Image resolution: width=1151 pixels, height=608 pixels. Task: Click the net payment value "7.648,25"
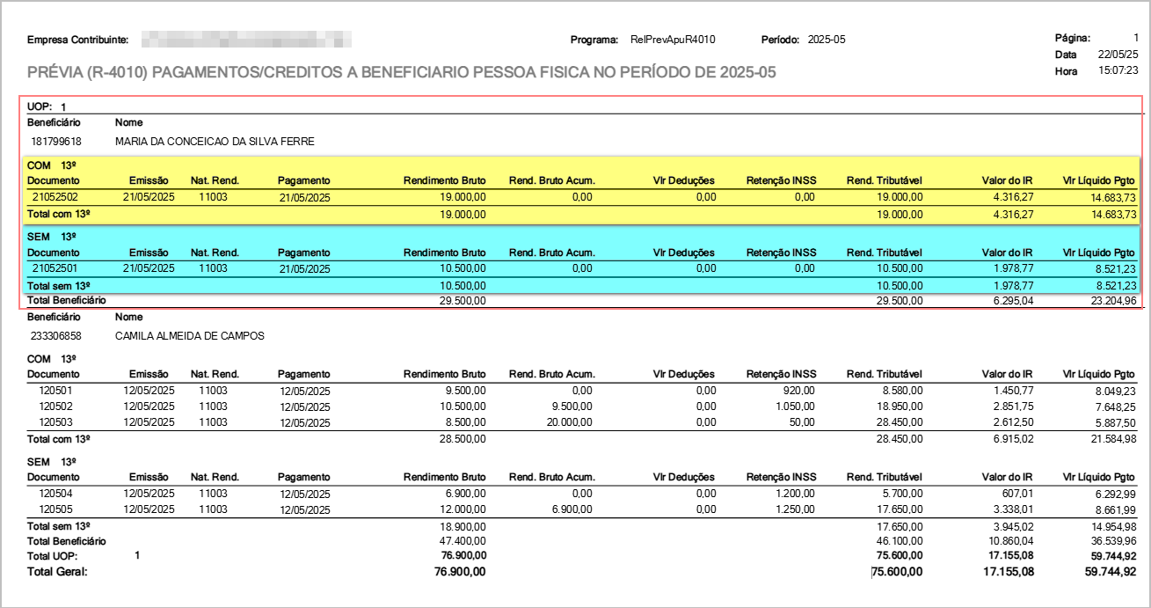coord(1115,407)
